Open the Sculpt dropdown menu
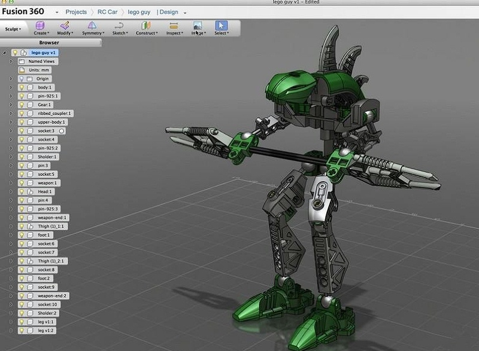The image size is (479, 351). [13, 28]
